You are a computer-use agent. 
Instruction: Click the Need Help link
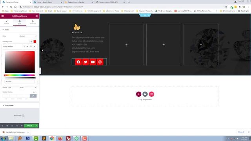click(x=19, y=116)
